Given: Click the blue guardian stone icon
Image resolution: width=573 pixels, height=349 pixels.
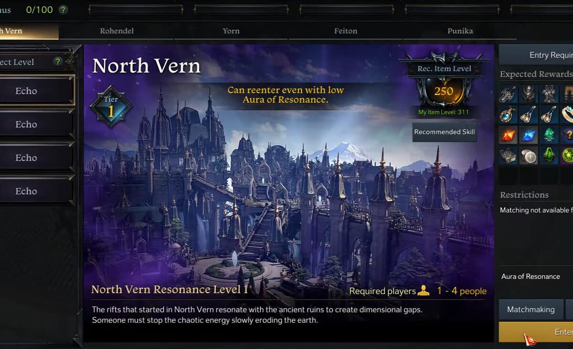Looking at the screenshot, I should point(529,135).
